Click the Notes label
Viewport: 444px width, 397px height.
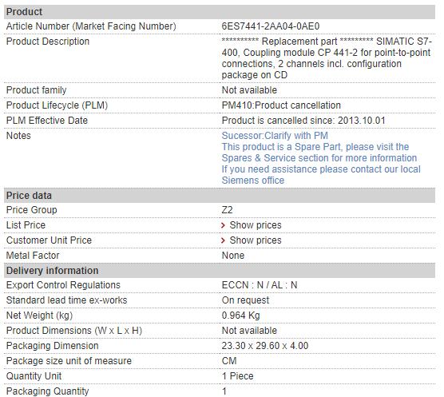(18, 136)
